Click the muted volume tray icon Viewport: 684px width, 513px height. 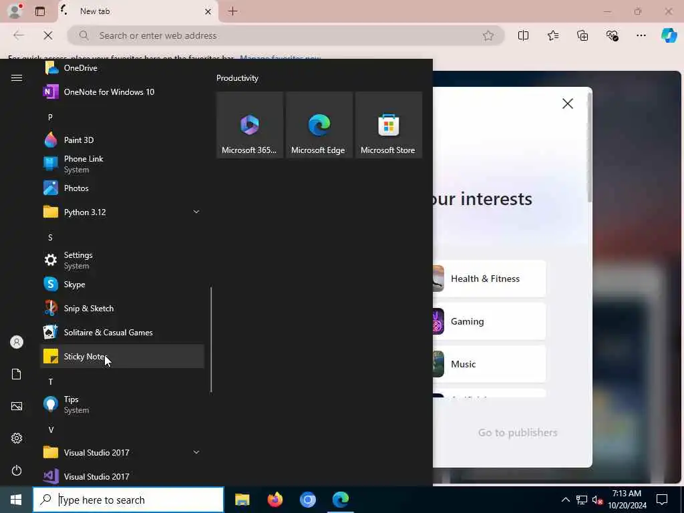[x=597, y=500]
